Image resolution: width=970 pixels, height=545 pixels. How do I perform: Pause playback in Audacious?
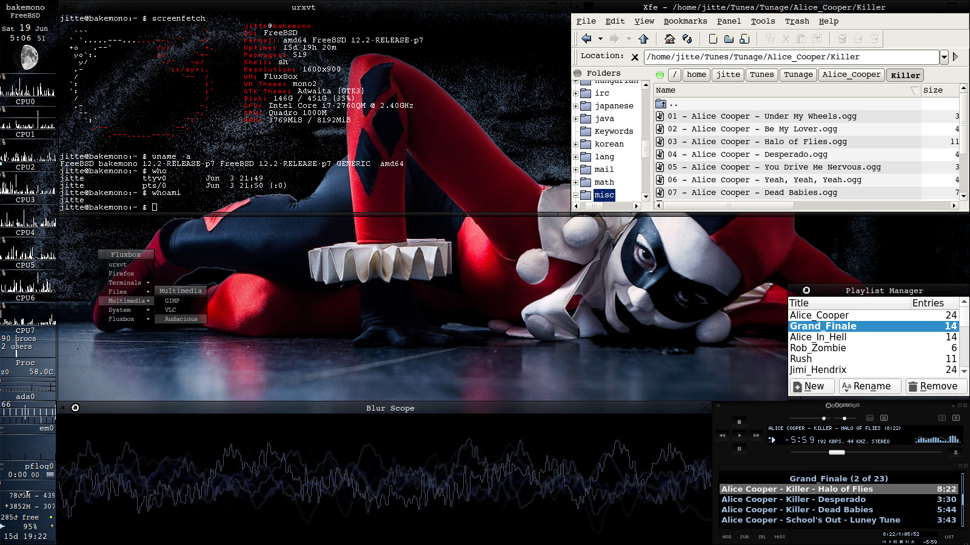pos(739,449)
